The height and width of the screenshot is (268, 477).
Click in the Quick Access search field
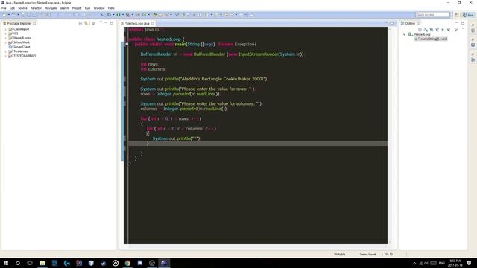pos(432,15)
